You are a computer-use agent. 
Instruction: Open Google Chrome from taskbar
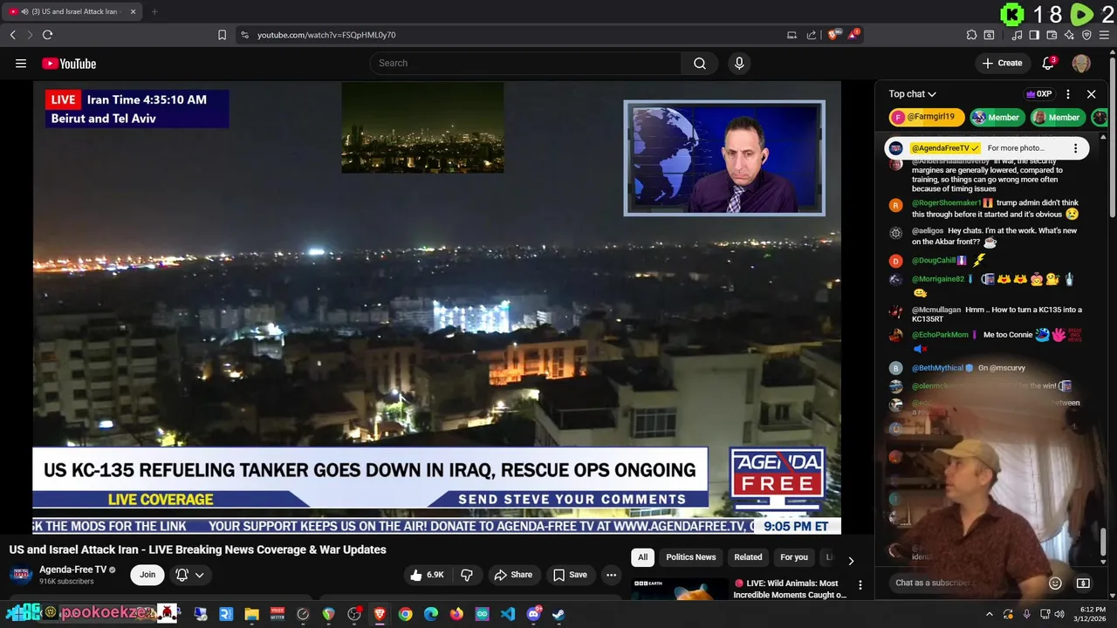pos(405,614)
